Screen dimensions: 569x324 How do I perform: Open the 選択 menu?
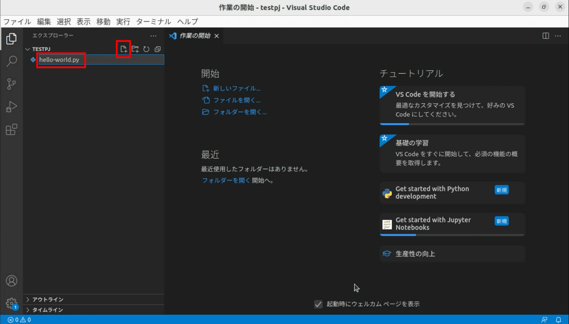[x=64, y=22]
